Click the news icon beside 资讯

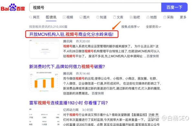pos(48,17)
